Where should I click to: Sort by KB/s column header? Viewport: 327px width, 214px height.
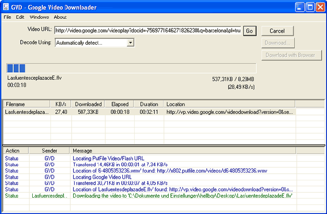pos(61,104)
